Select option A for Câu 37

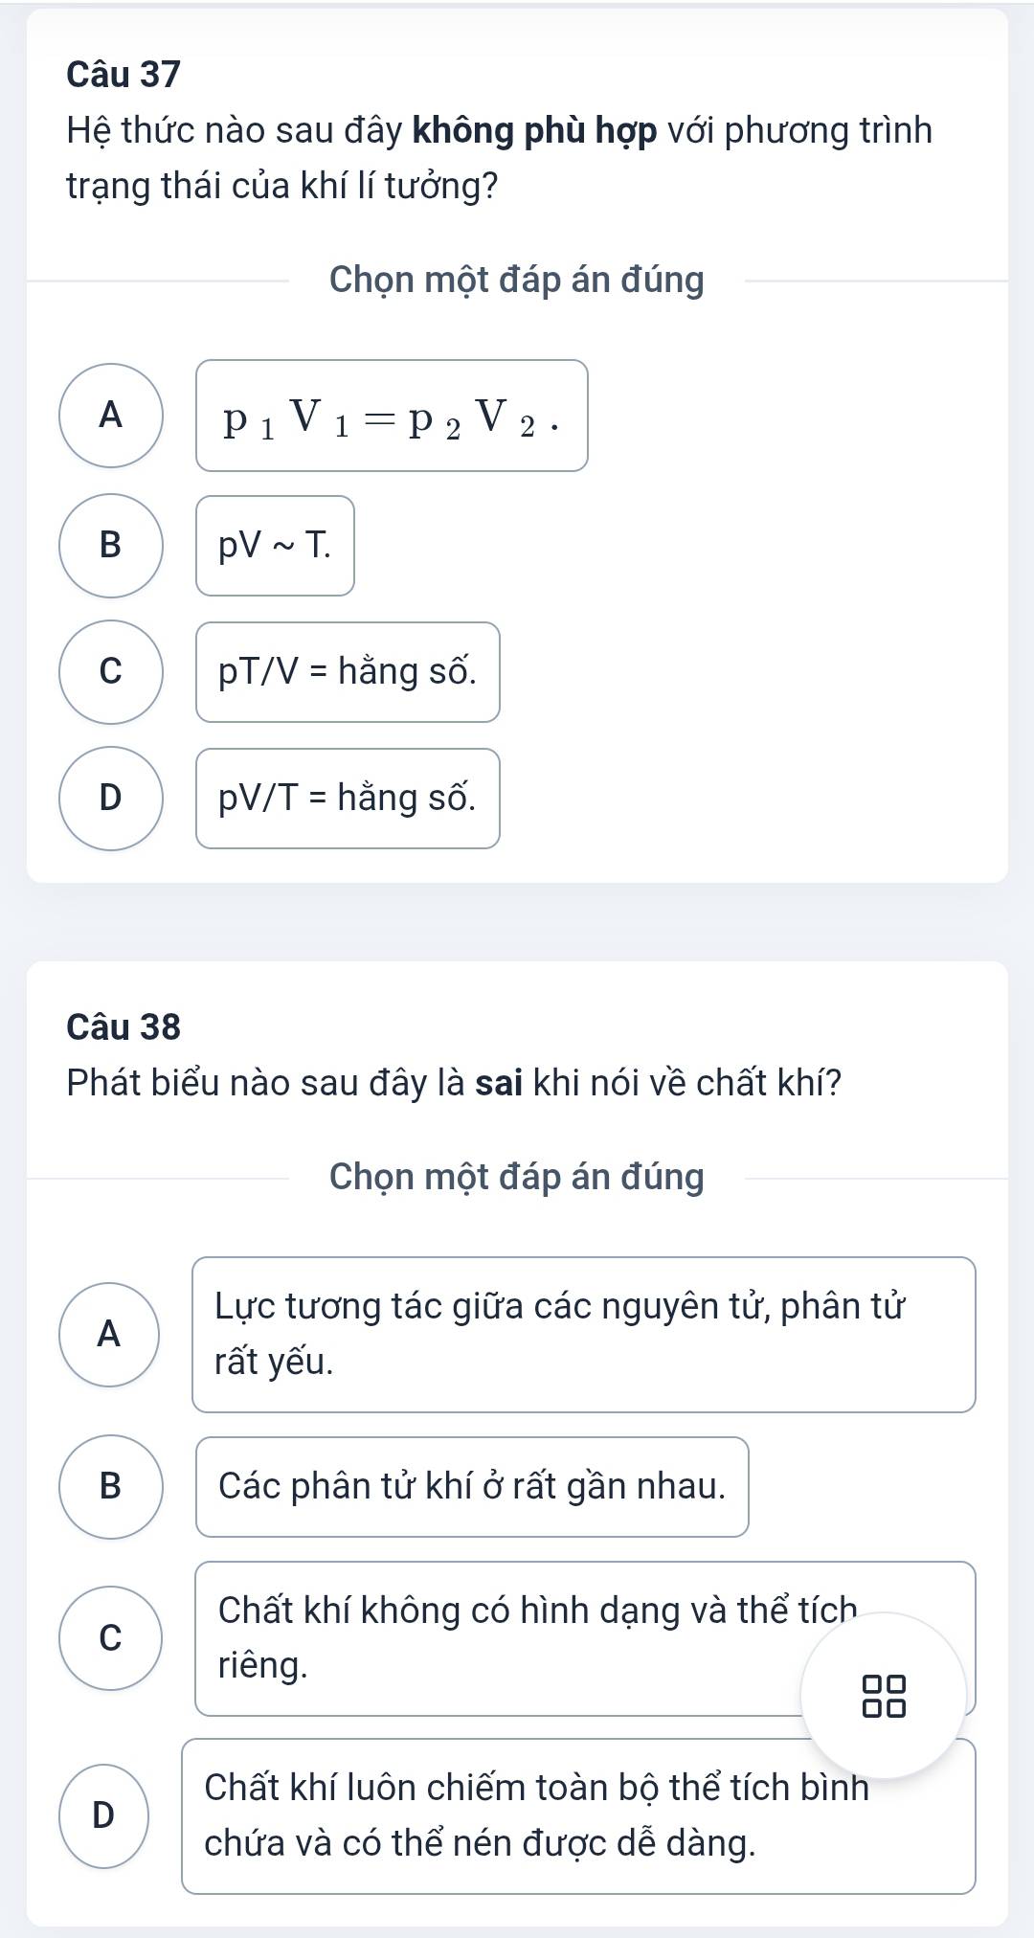(111, 416)
